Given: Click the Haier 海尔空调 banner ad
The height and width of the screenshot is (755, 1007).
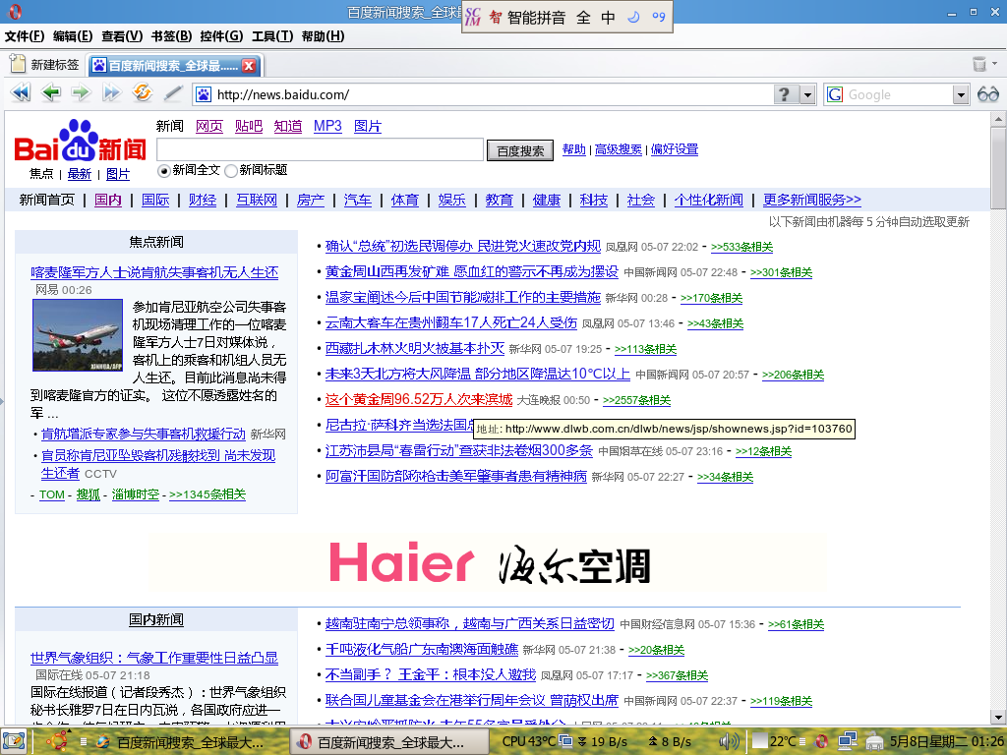Looking at the screenshot, I should point(488,563).
